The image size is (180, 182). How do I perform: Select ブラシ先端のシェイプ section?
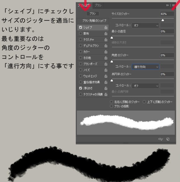point(94,21)
